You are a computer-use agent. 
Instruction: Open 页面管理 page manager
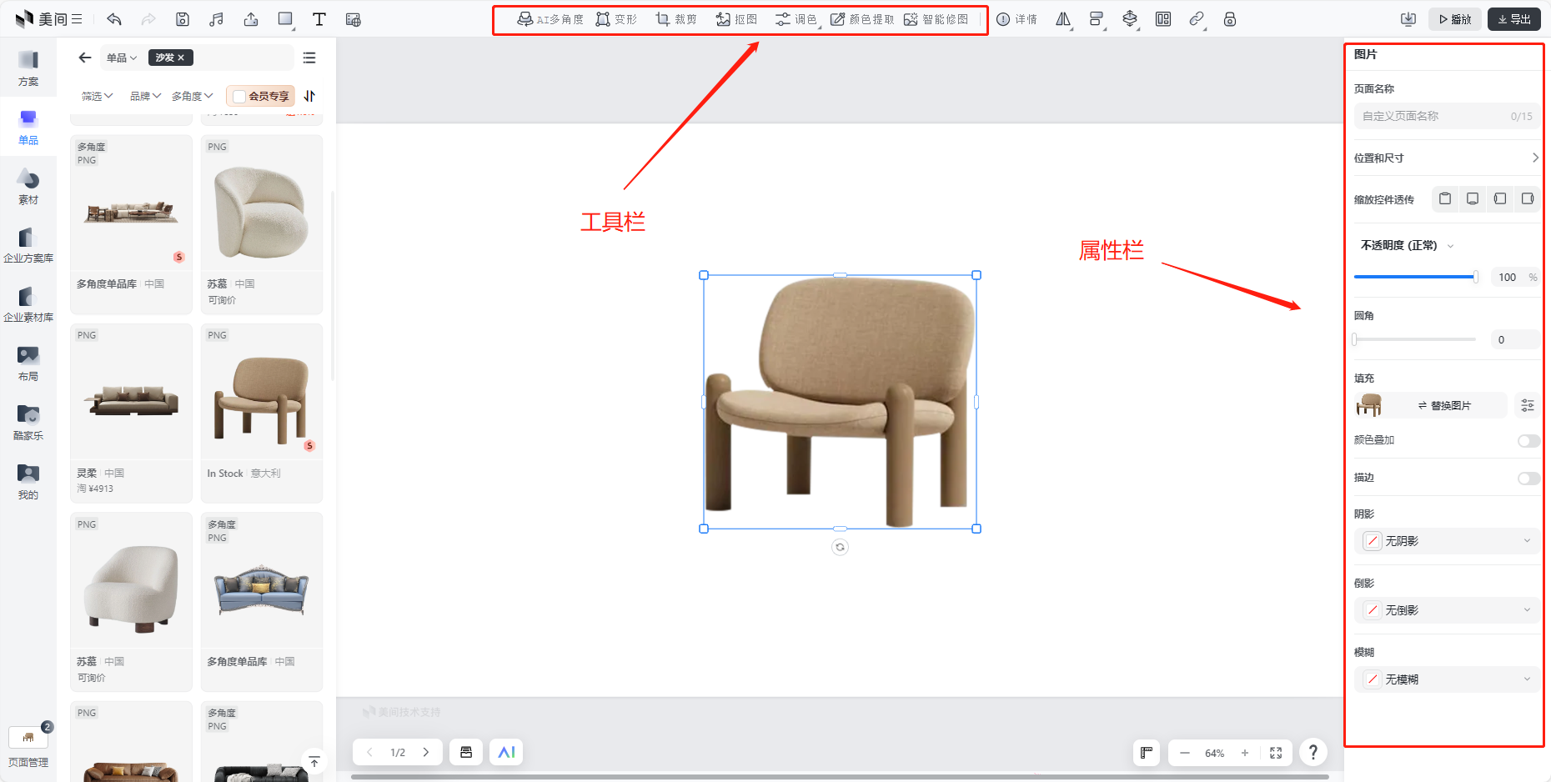point(28,747)
